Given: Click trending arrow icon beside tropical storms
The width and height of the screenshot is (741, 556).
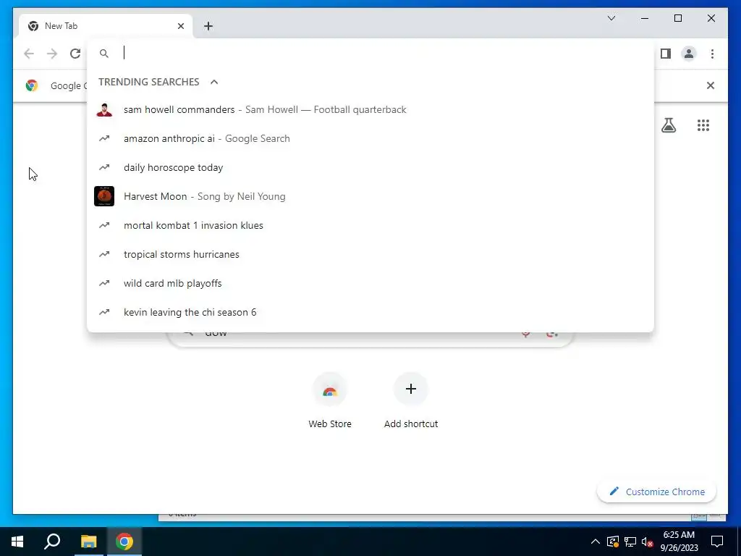Looking at the screenshot, I should tap(104, 254).
